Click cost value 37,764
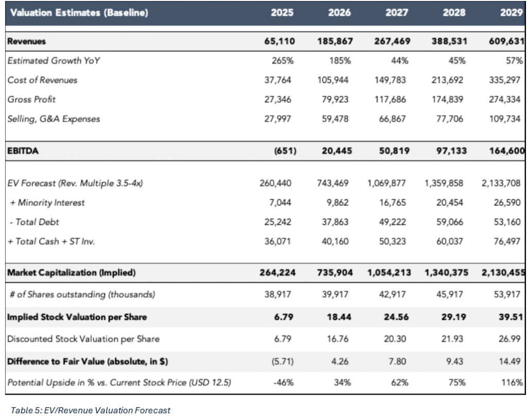527x419 pixels. [x=277, y=80]
